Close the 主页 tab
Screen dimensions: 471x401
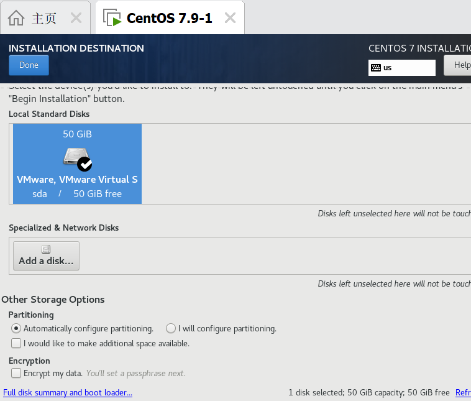click(x=76, y=18)
